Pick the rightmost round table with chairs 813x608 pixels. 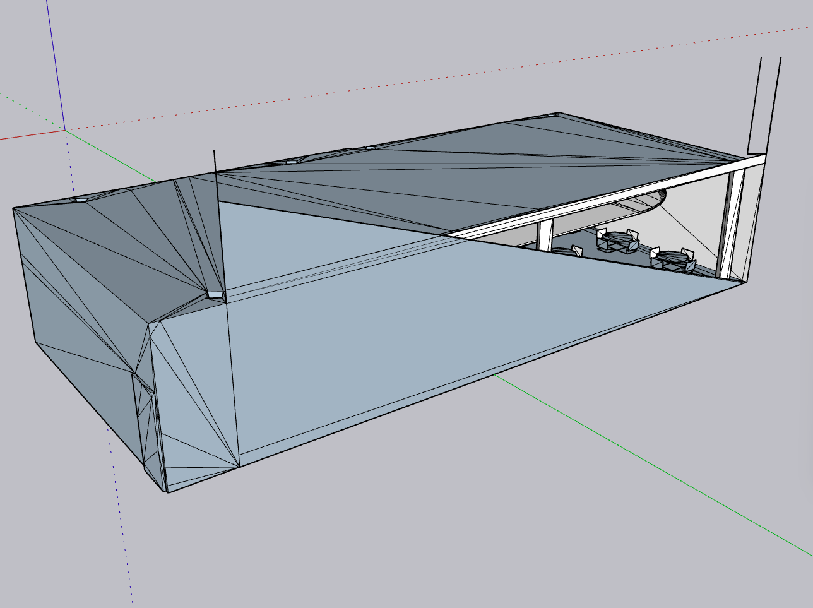[x=673, y=259]
